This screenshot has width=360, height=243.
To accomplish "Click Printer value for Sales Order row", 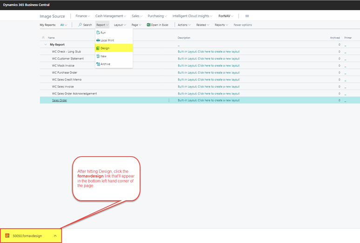I will click(x=345, y=101).
